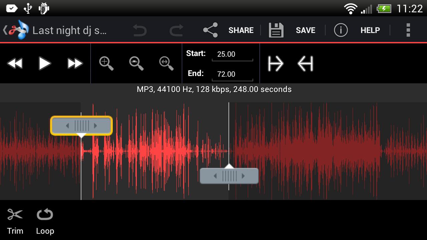Select the highlighted start selection handle
The width and height of the screenshot is (427, 240).
[x=81, y=126]
